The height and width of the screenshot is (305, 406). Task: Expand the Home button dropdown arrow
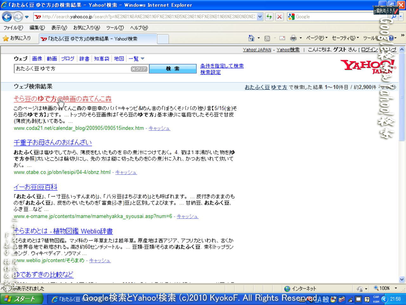coord(259,38)
